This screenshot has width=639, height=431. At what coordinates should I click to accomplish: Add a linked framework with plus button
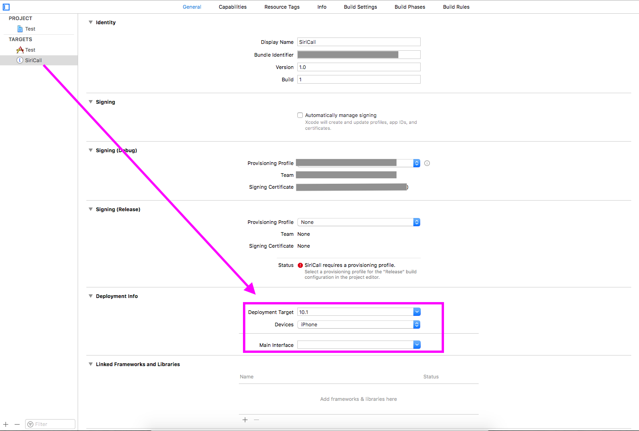coord(245,420)
